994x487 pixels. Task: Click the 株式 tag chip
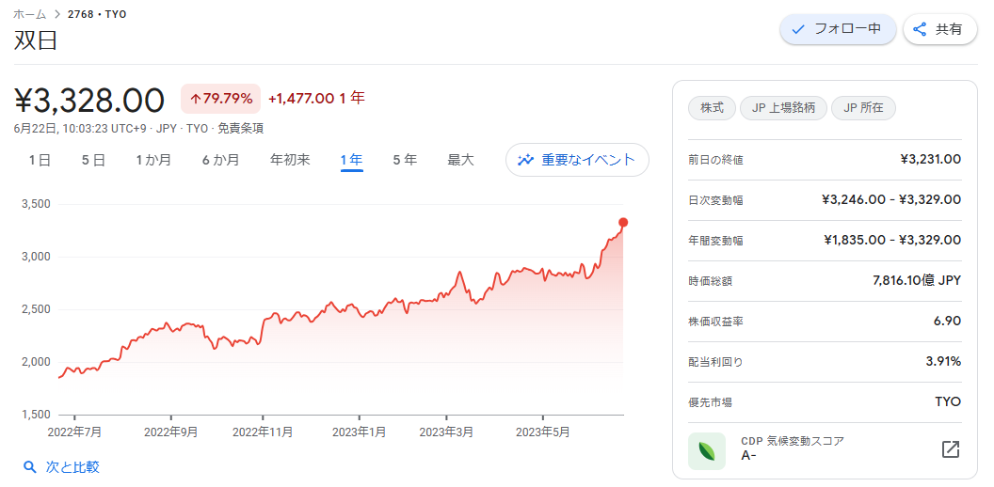pyautogui.click(x=712, y=108)
